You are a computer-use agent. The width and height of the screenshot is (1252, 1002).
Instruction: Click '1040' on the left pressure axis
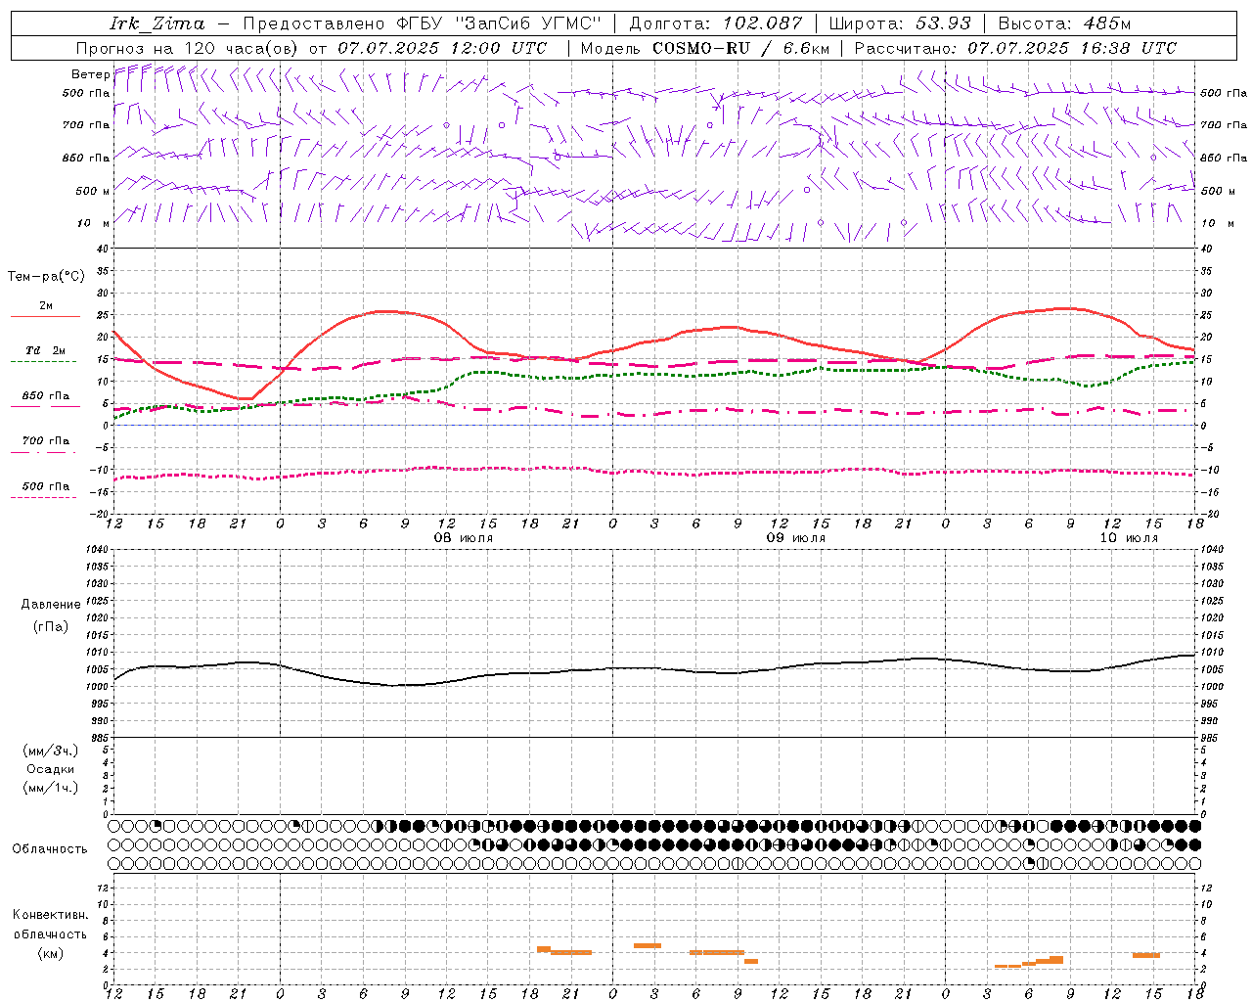97,550
